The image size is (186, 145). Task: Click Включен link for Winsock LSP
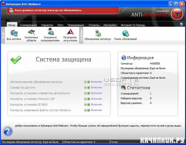point(96,99)
